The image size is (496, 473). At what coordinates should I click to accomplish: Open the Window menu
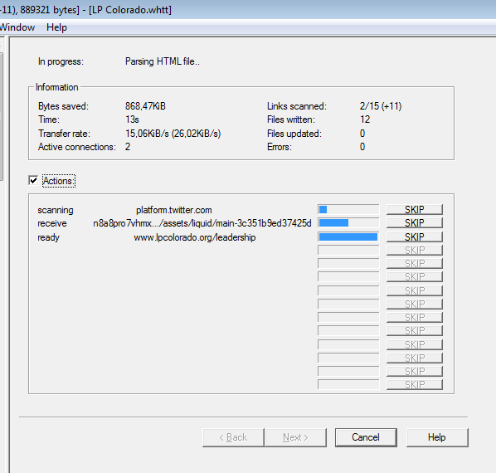(17, 27)
